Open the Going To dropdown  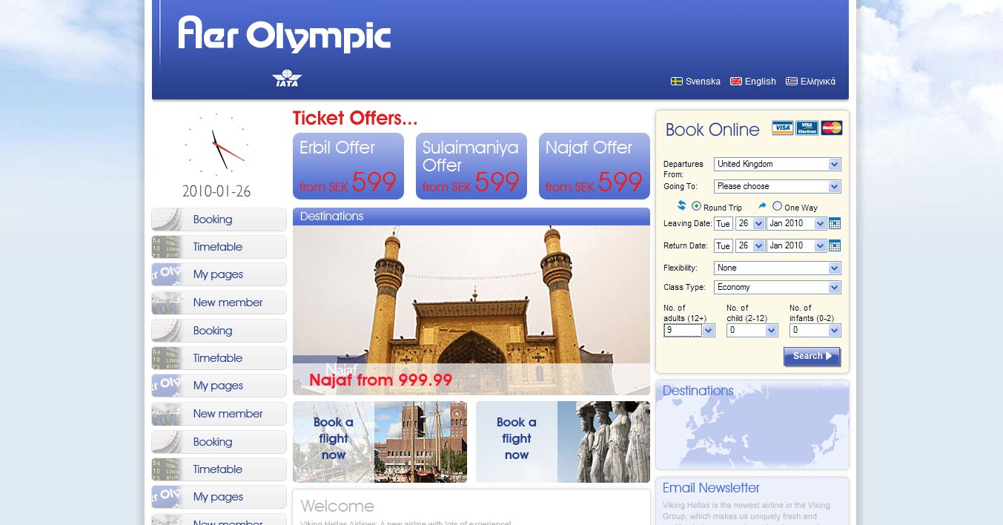[777, 186]
